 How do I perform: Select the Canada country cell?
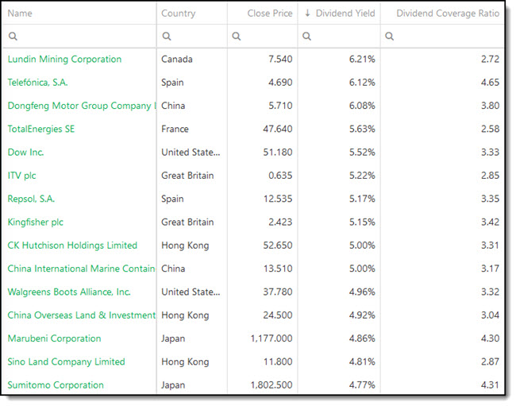click(177, 60)
